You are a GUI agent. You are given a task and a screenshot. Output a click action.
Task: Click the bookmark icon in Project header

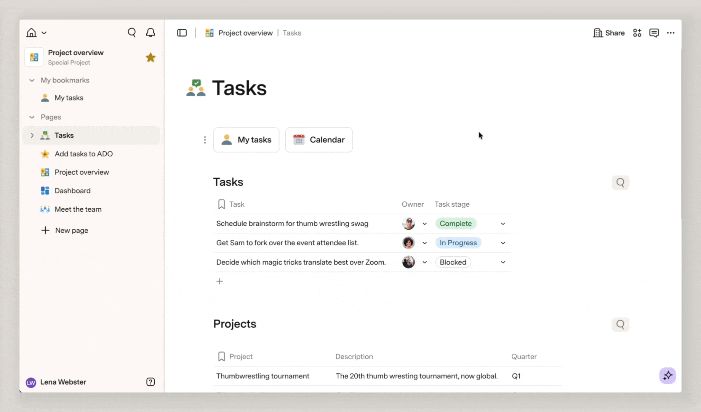click(221, 356)
